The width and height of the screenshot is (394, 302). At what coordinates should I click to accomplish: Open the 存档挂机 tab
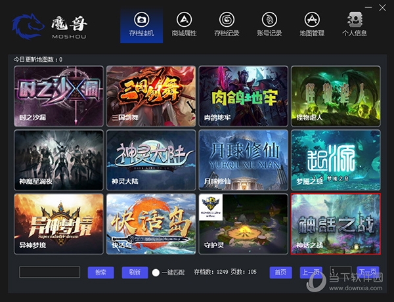[141, 26]
